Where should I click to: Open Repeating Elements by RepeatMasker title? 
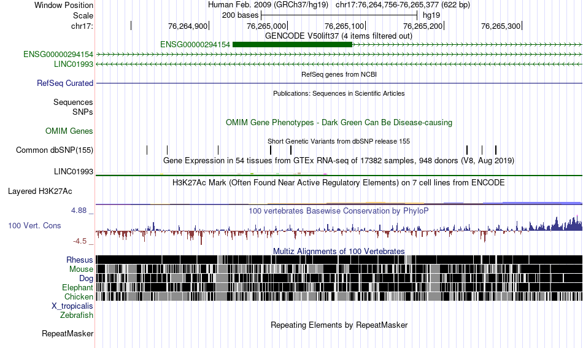point(339,325)
